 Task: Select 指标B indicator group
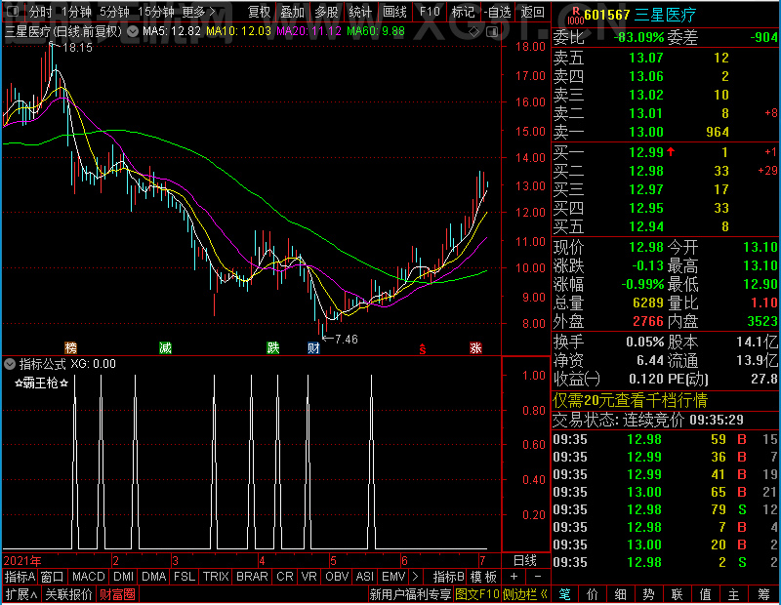(x=449, y=577)
